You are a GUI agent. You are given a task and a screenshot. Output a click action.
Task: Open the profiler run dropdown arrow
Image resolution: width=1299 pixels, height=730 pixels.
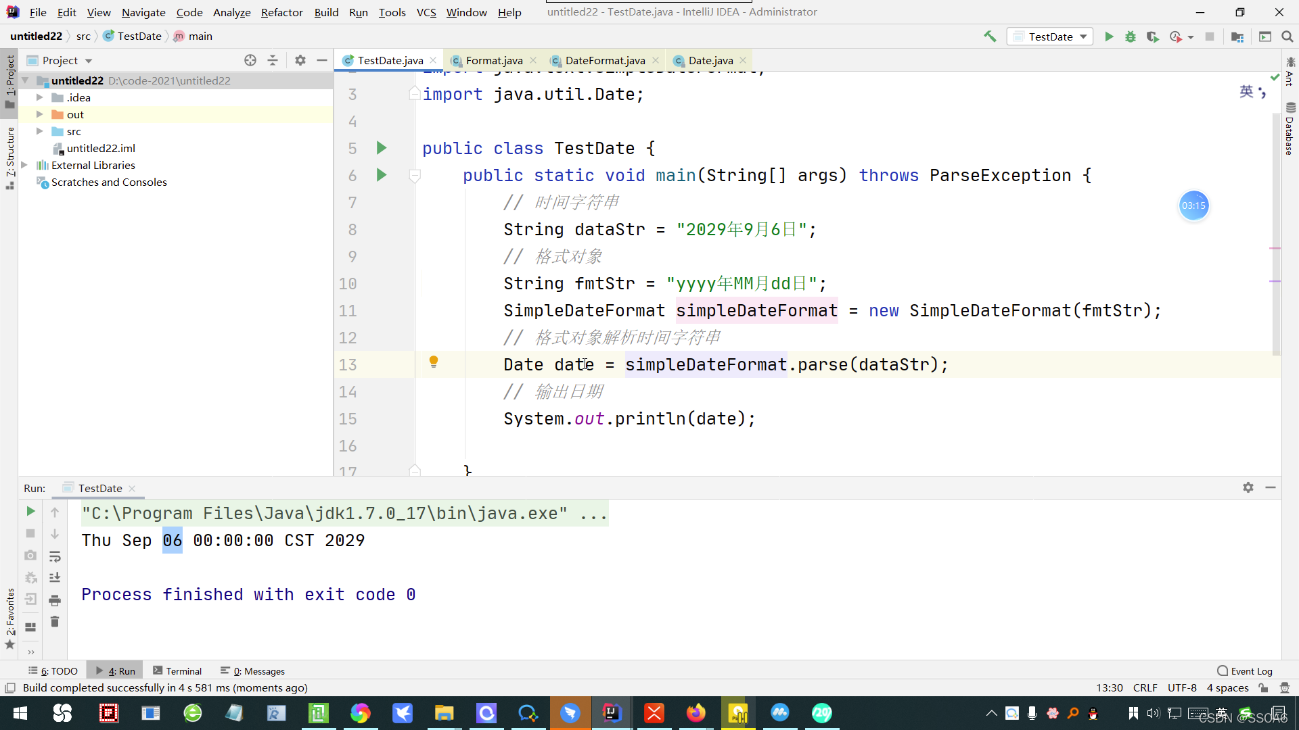[1191, 37]
